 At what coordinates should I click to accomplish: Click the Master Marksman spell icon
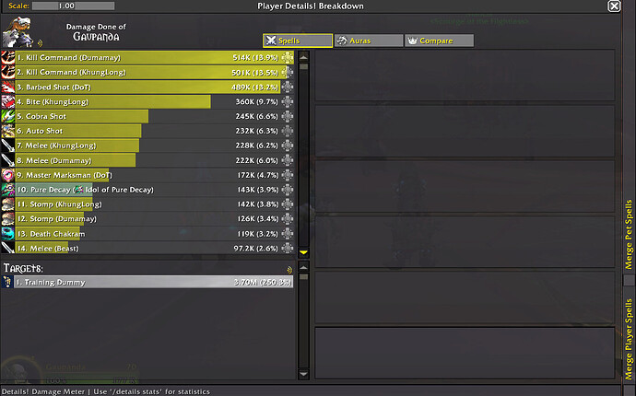(x=8, y=175)
